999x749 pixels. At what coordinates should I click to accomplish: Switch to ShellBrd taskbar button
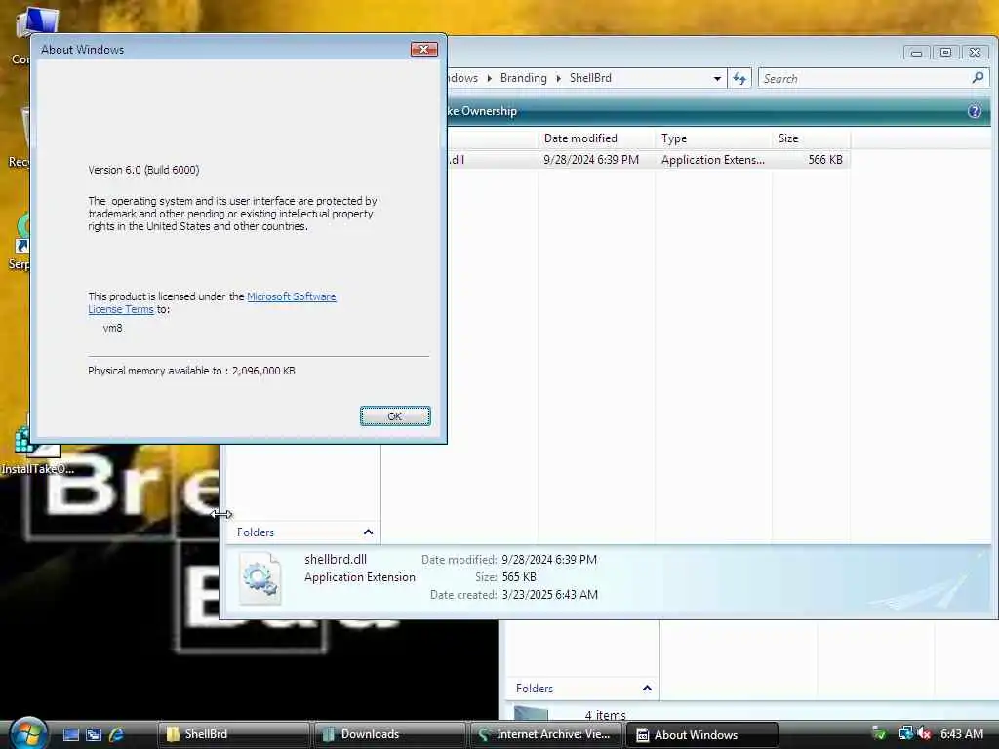(233, 734)
